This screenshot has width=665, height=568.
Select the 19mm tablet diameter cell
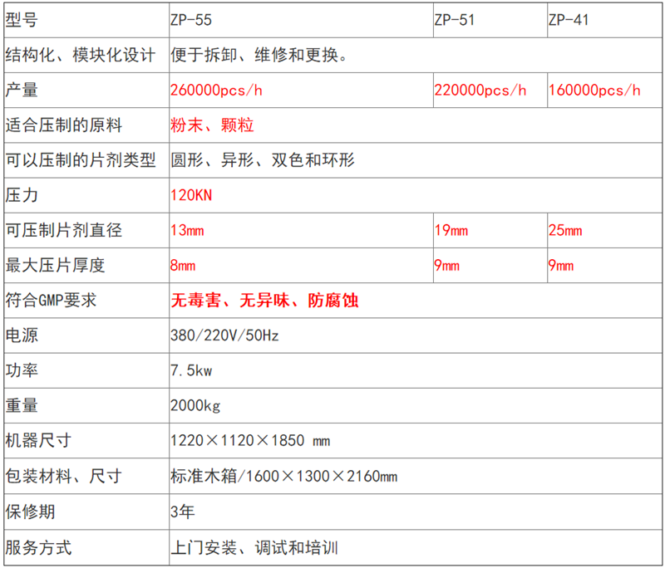pyautogui.click(x=447, y=230)
